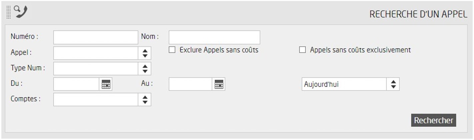Click the Recherche d'un appel title

click(x=418, y=15)
